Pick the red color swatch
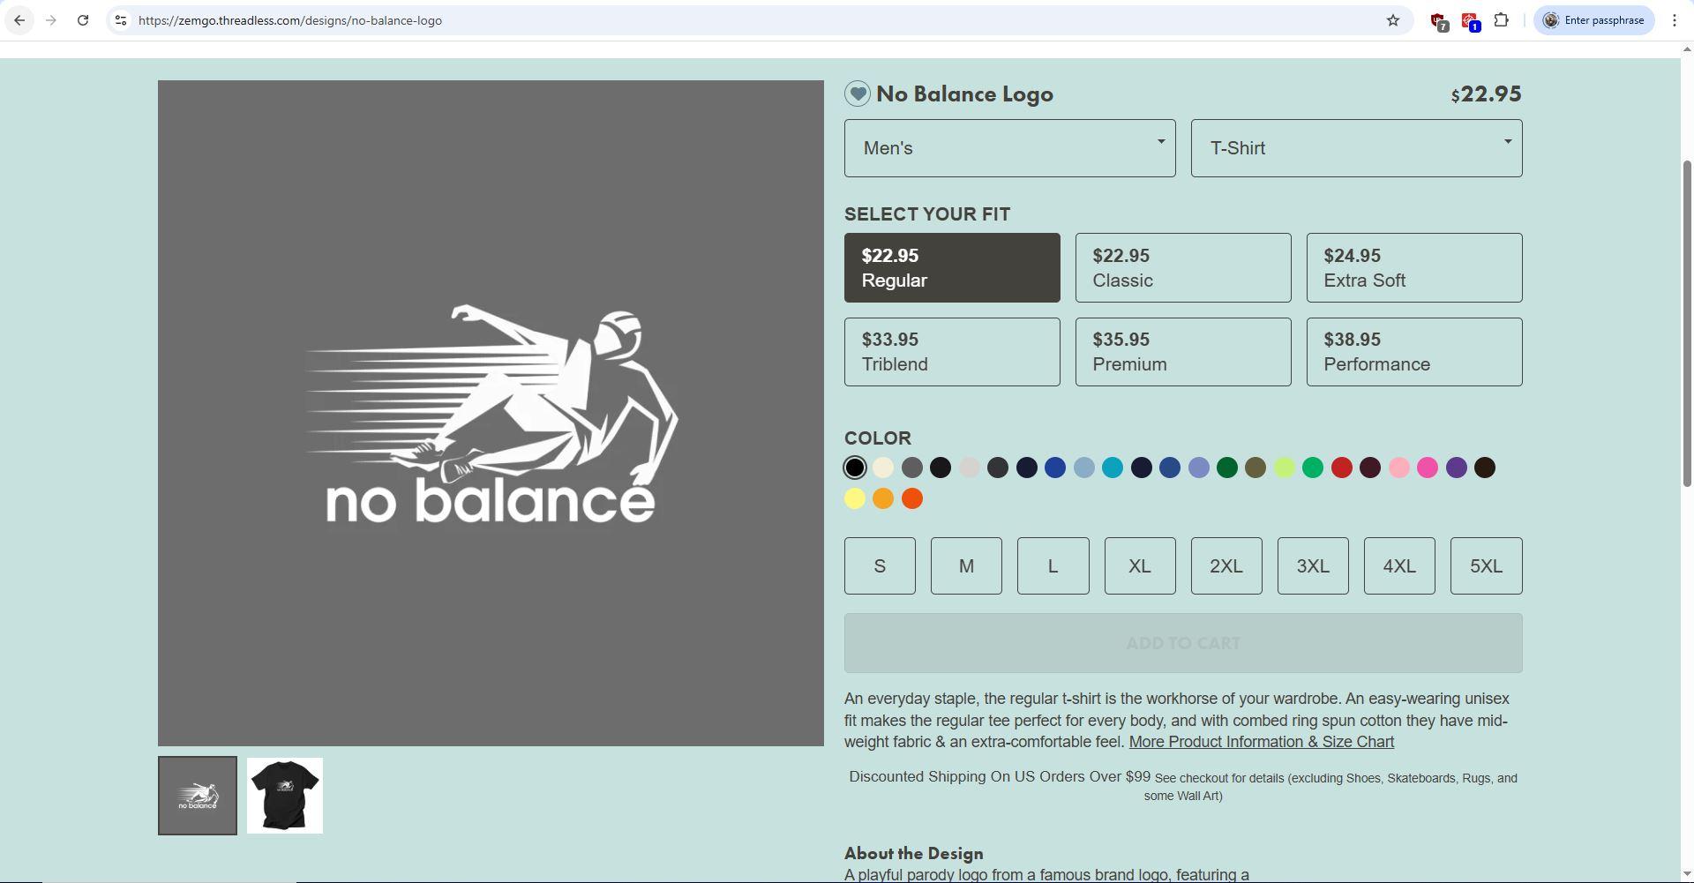 click(1342, 468)
